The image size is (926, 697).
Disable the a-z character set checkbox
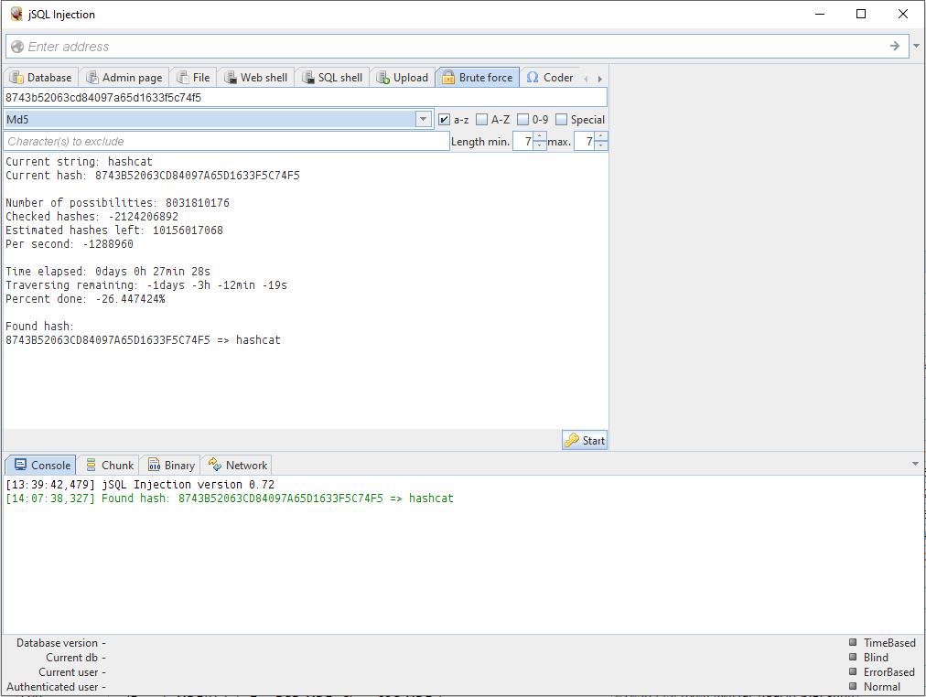(444, 120)
